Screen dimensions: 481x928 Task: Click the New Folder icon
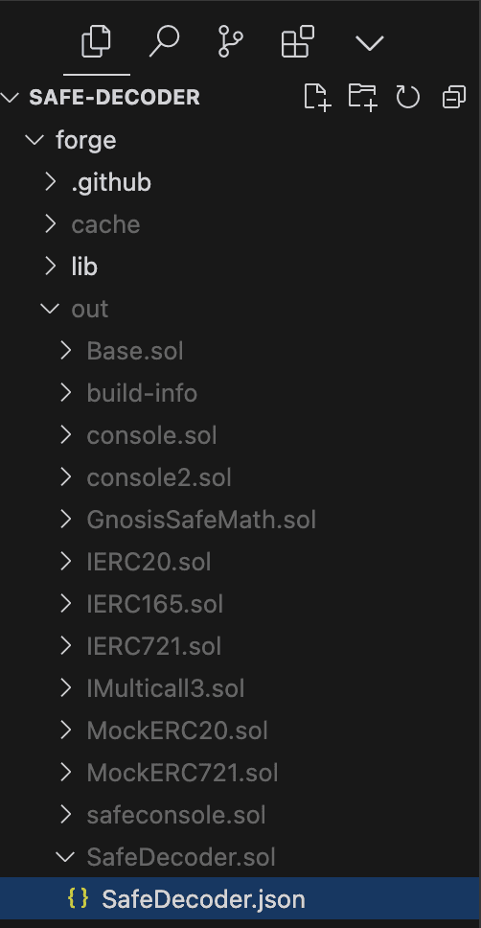point(363,97)
